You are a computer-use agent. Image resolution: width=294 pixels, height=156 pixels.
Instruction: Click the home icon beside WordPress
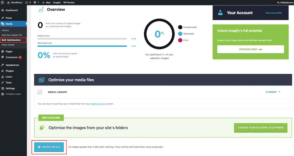tap(8, 3)
